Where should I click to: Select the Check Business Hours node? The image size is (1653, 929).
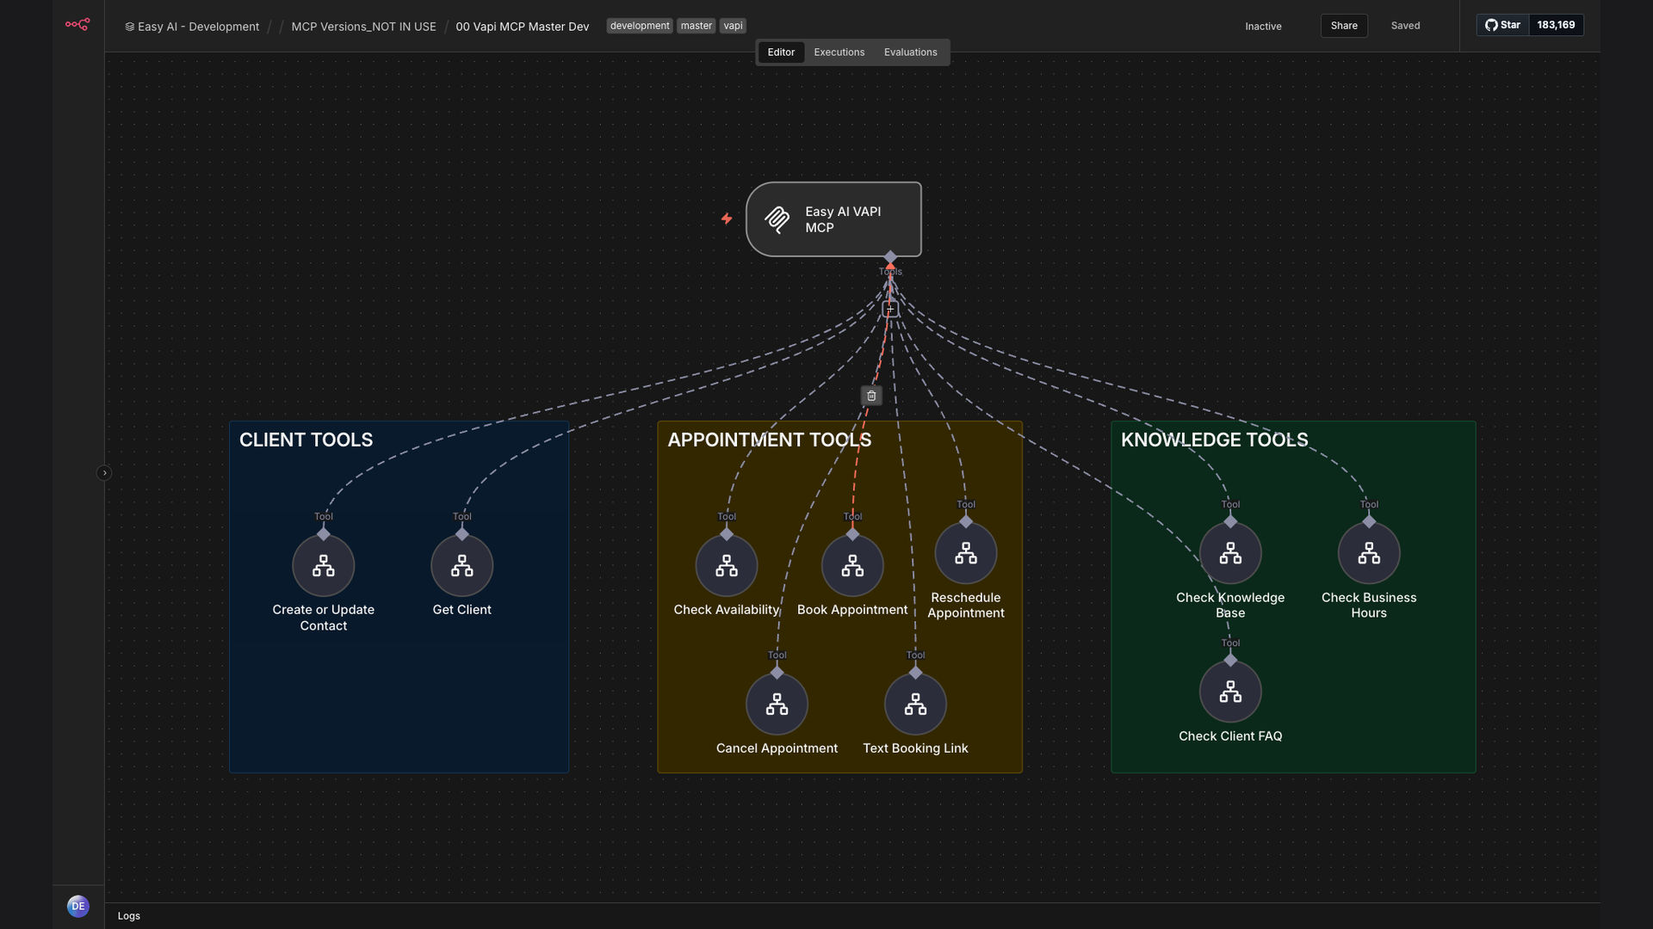(1369, 553)
